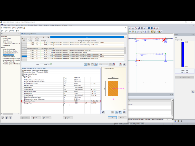Toggle GRID in the status bar

[121, 124]
